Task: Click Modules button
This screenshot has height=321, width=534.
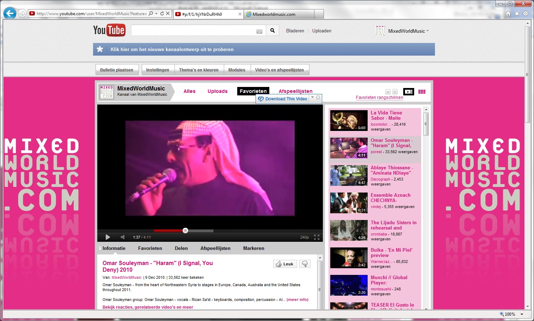Action: 237,70
